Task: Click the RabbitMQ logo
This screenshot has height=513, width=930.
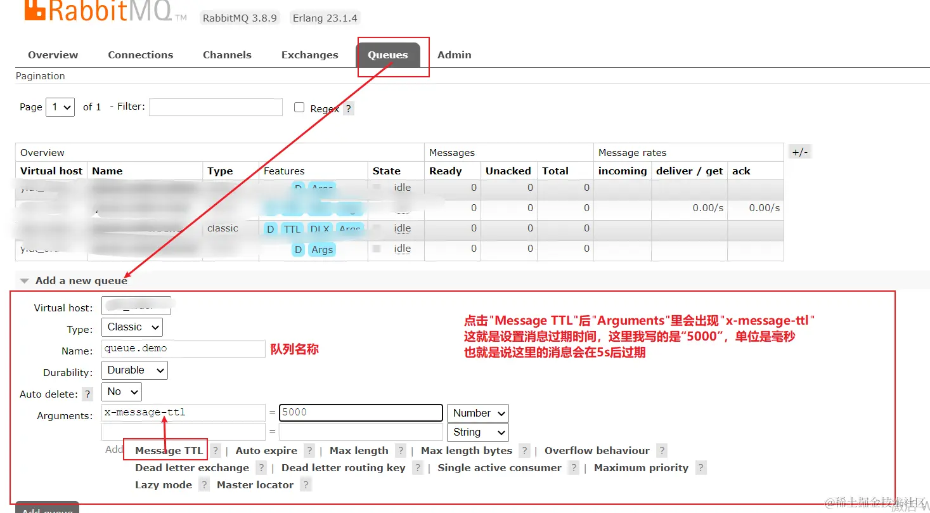Action: pos(105,11)
